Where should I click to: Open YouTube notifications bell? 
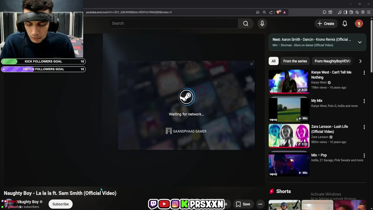[345, 24]
